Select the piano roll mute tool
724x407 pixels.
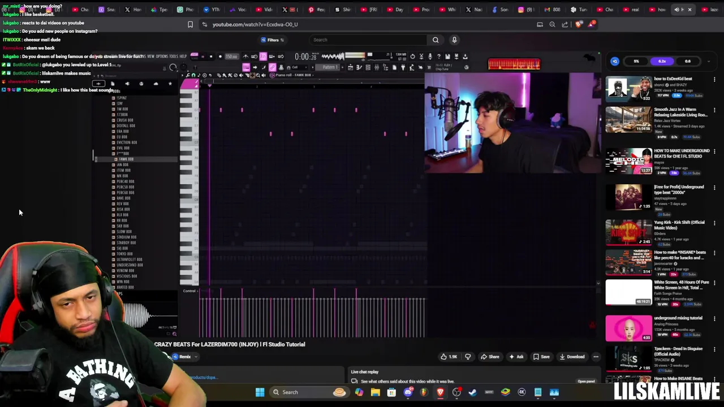[242, 75]
